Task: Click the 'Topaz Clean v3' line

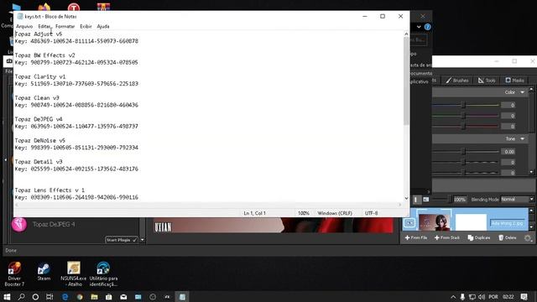Action: [37, 98]
